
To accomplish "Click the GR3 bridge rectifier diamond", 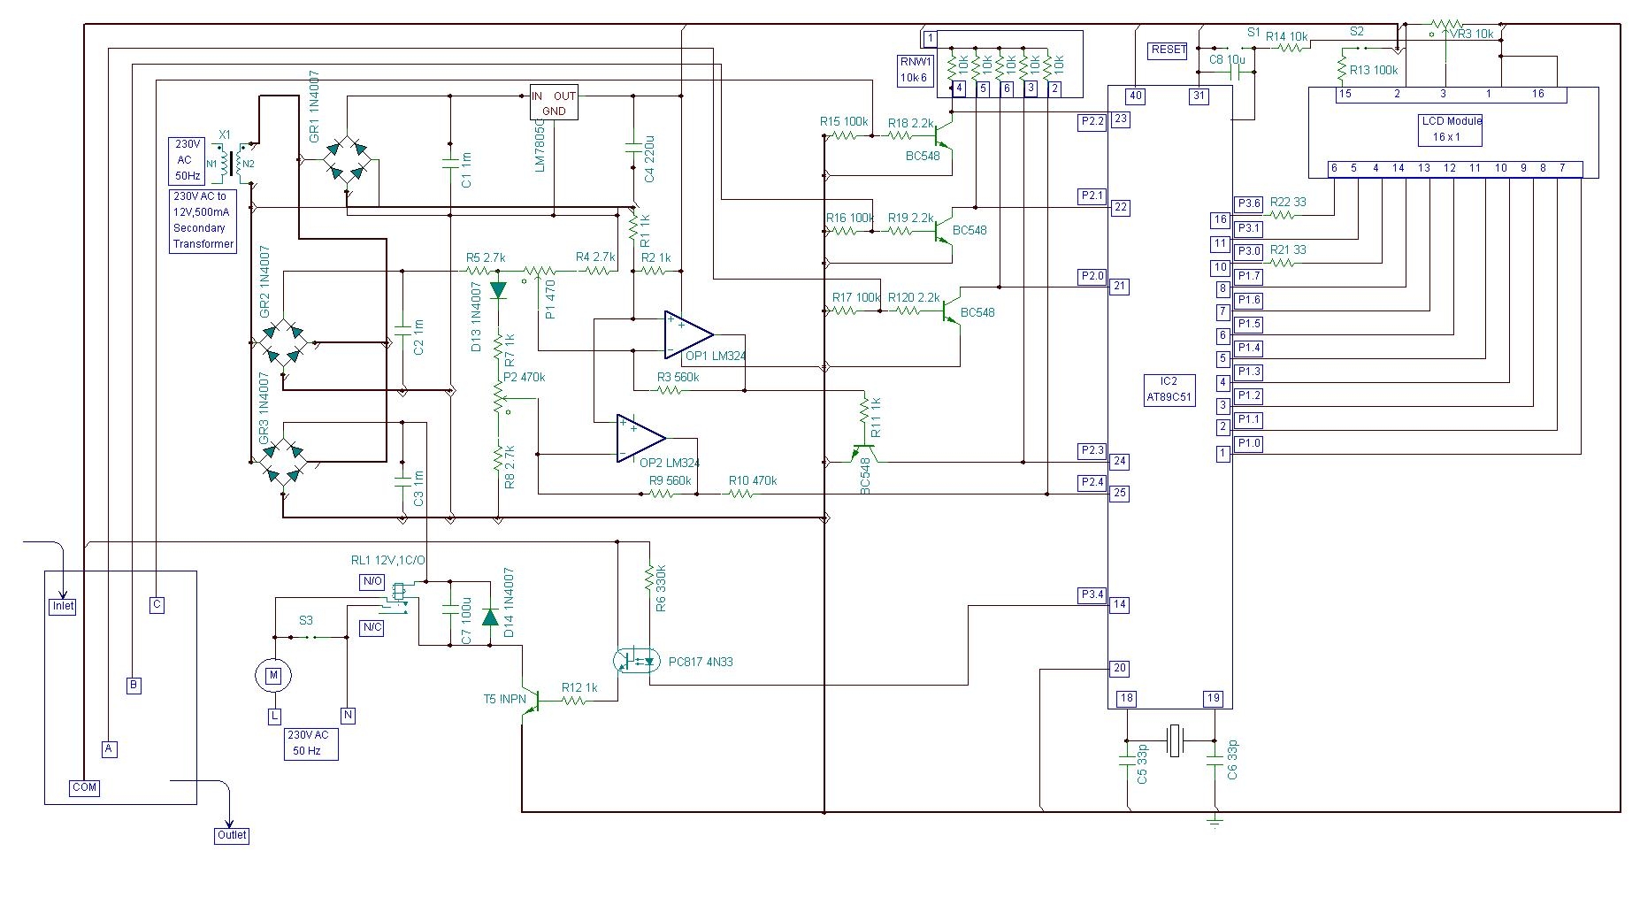I will pos(283,462).
